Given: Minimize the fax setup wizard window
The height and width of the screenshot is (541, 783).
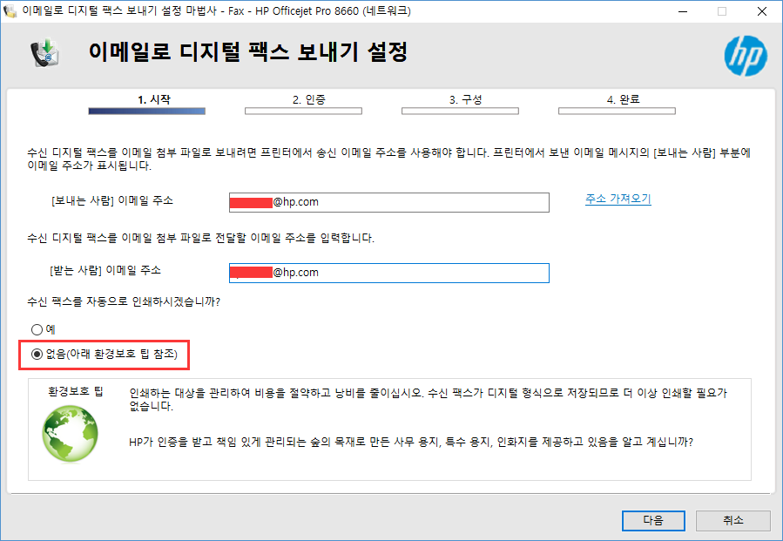Looking at the screenshot, I should click(683, 11).
